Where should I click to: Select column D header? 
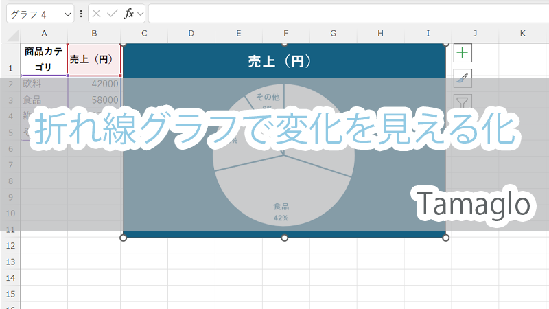[191, 33]
